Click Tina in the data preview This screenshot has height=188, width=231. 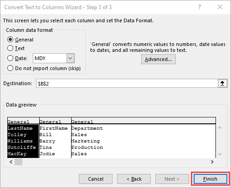pos(46,147)
